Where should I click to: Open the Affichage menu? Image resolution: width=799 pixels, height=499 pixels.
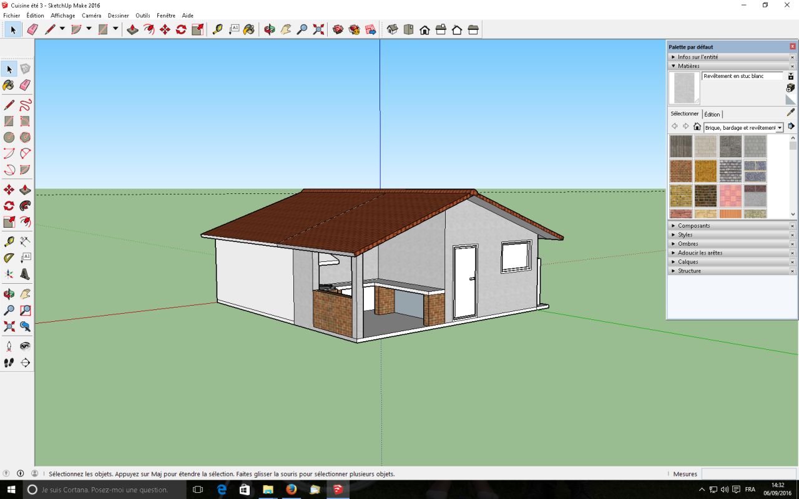(x=62, y=16)
